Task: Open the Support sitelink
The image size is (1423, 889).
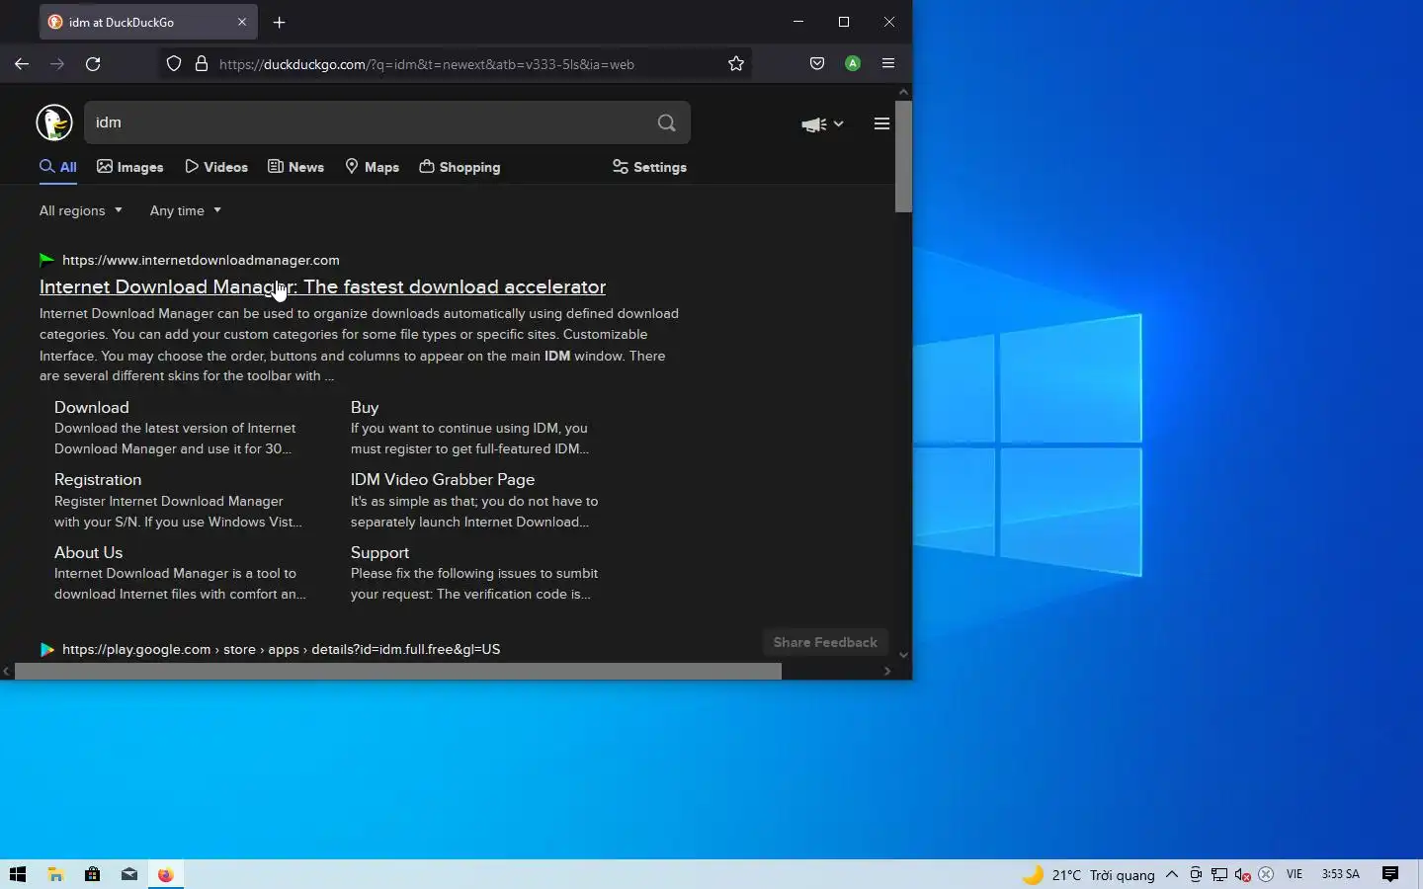Action: pos(379,552)
